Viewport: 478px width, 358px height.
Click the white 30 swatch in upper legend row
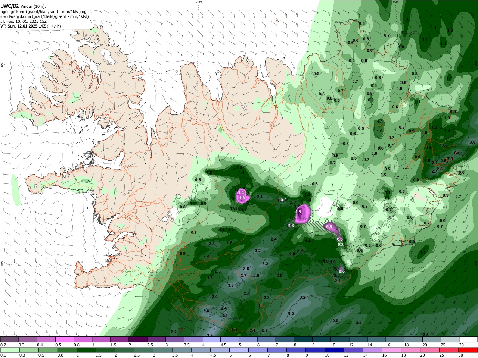point(469,339)
